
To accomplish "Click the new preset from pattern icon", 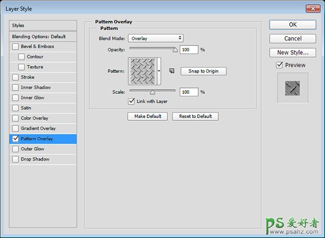I will coord(171,71).
